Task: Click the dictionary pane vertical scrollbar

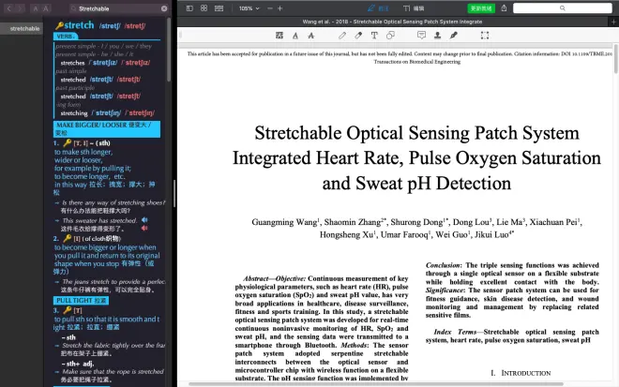Action: pos(169,50)
